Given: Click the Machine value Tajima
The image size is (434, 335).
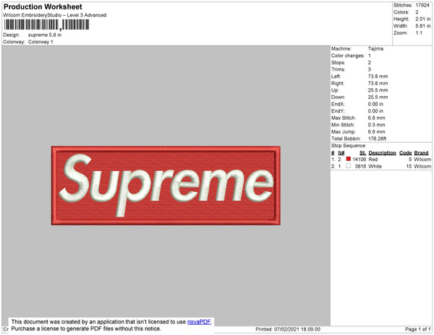Looking at the screenshot, I should coord(375,48).
